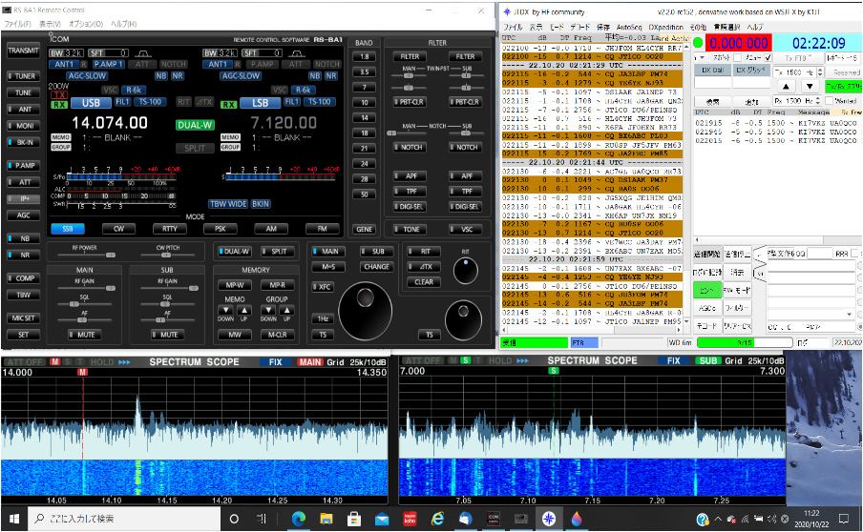Open Rakuten Kobo app from the taskbar

pyautogui.click(x=410, y=519)
